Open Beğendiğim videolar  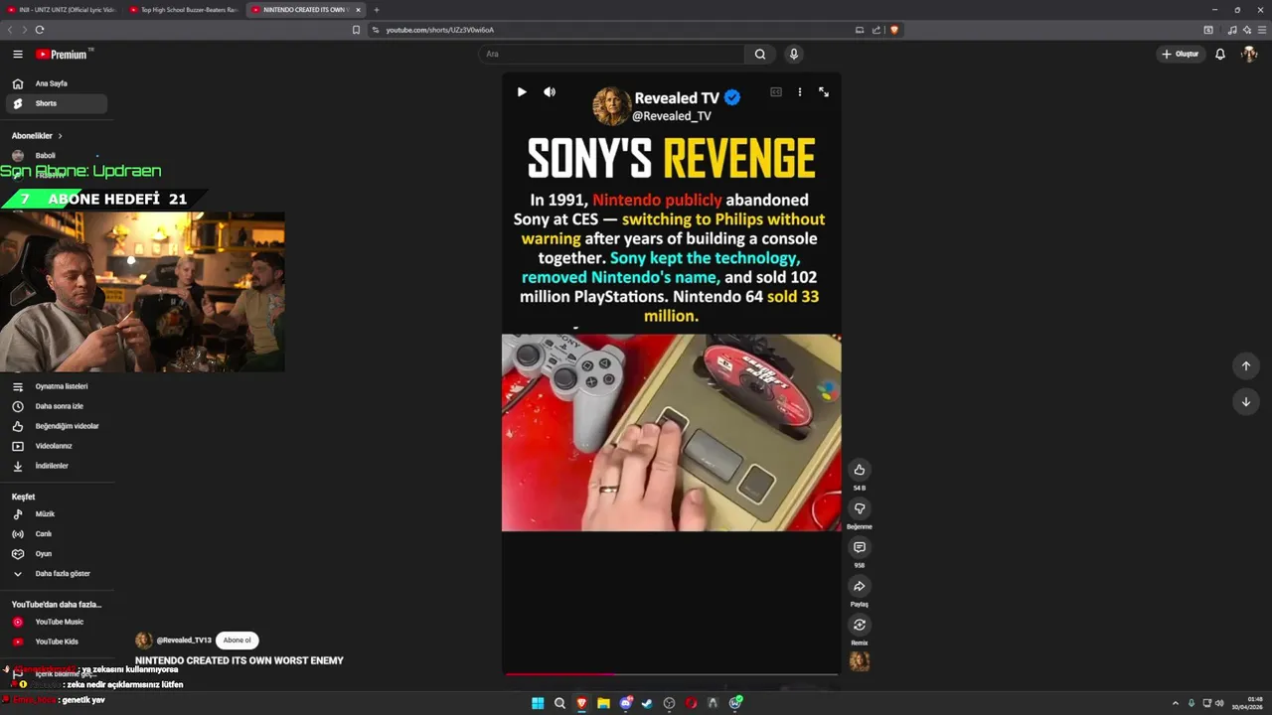(x=58, y=426)
